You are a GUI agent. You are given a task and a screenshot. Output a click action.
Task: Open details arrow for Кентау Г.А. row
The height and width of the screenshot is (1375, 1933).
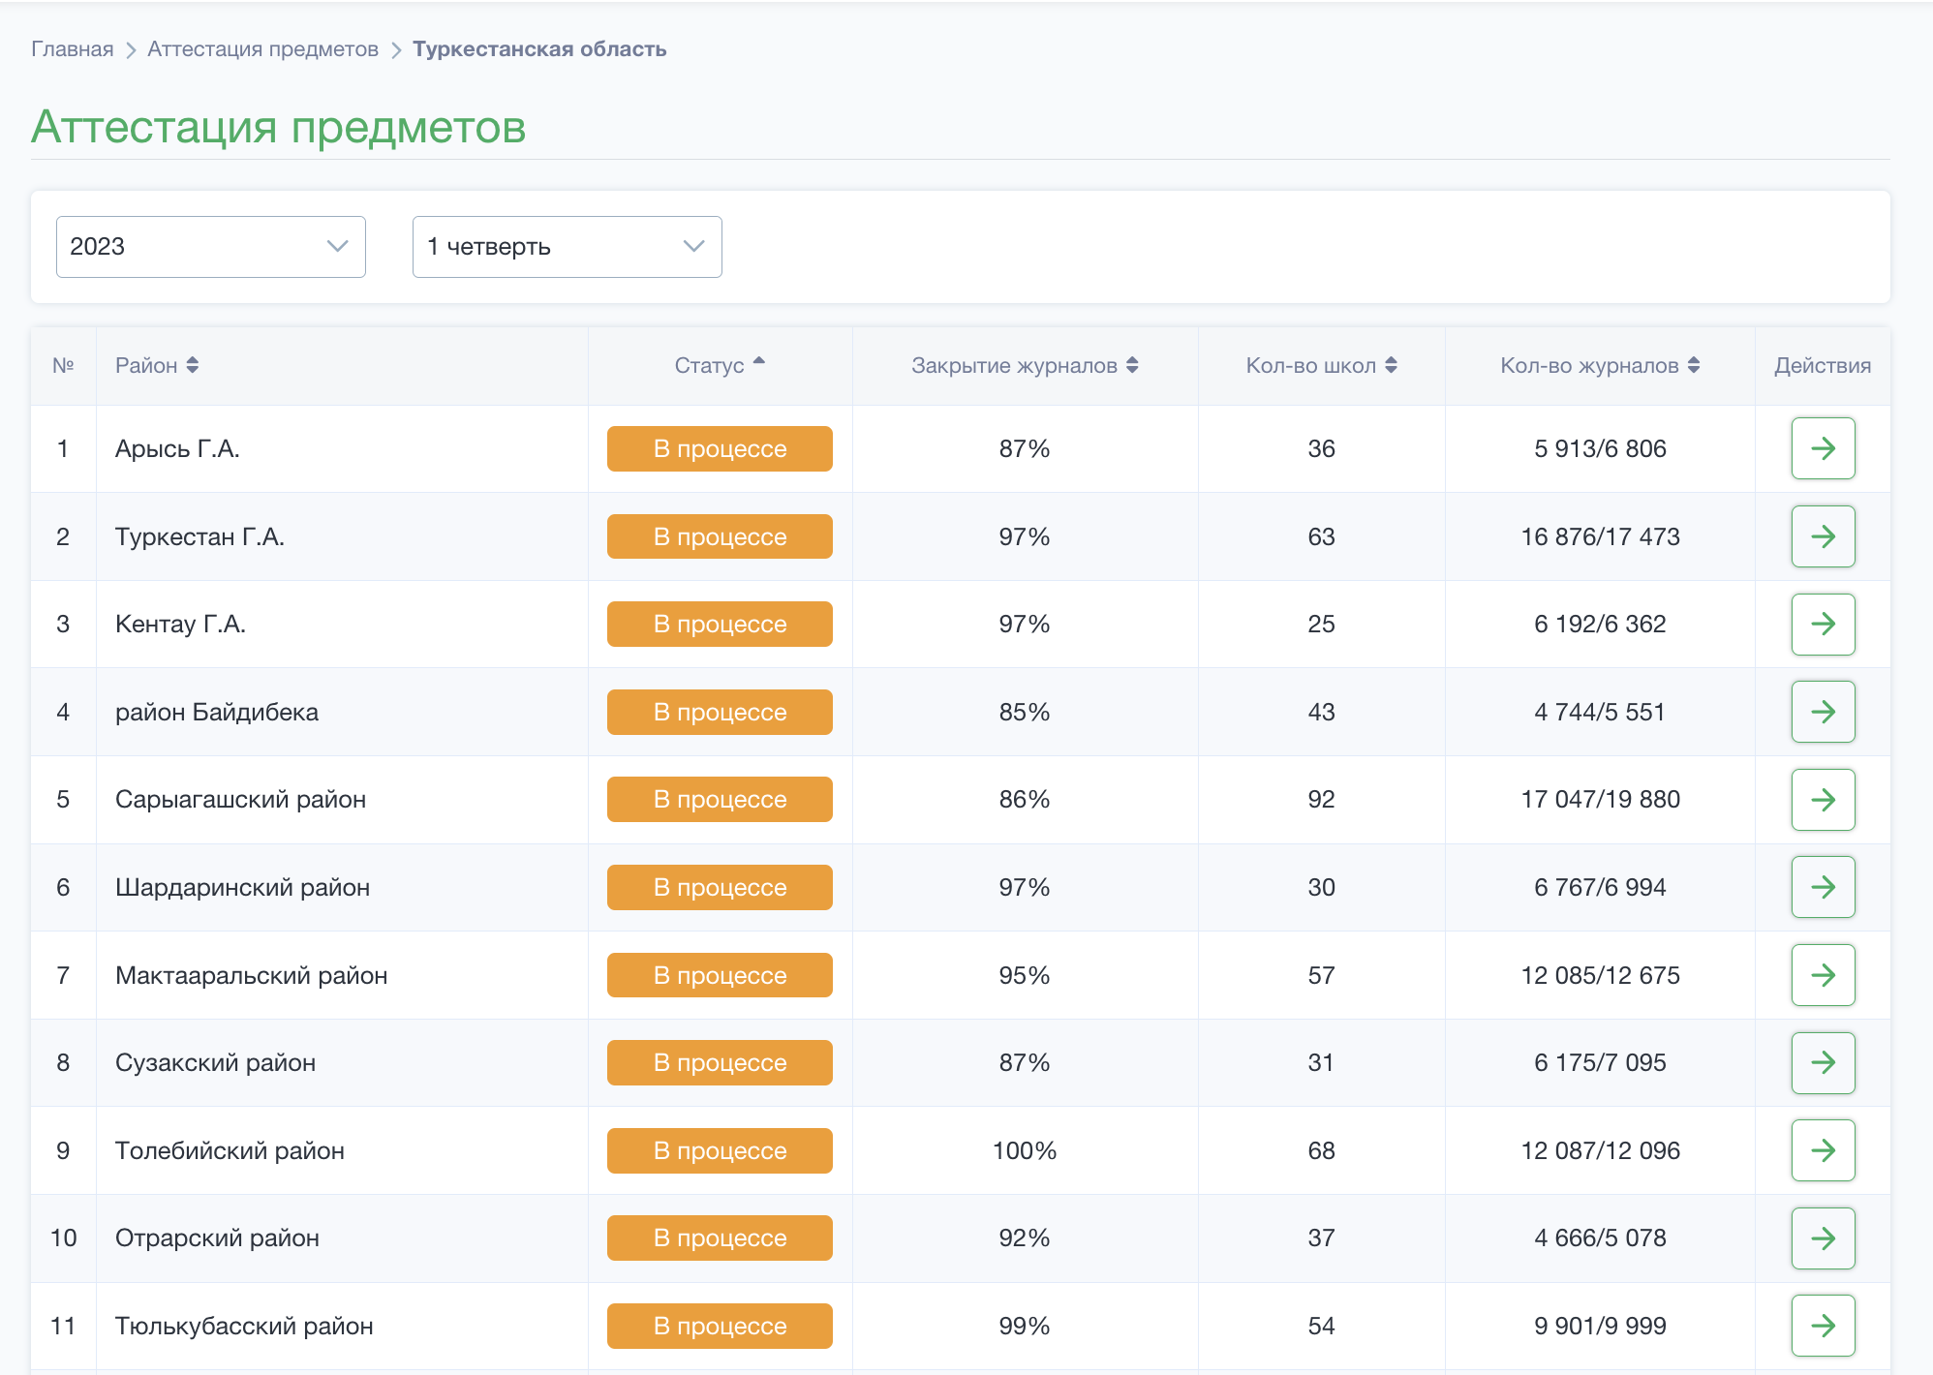[1823, 624]
